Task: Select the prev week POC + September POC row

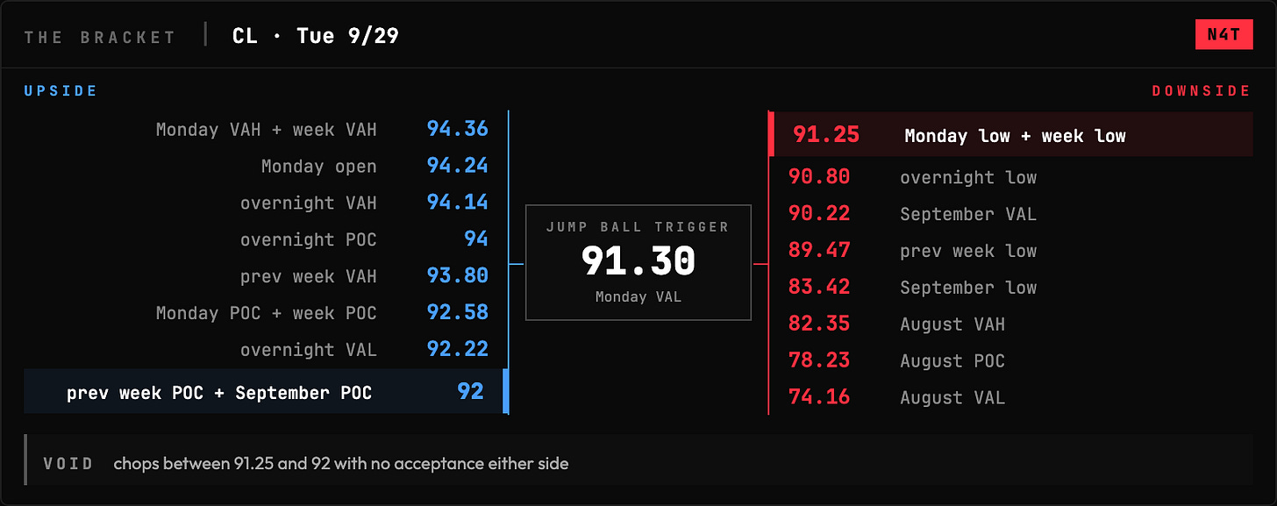Action: (266, 392)
